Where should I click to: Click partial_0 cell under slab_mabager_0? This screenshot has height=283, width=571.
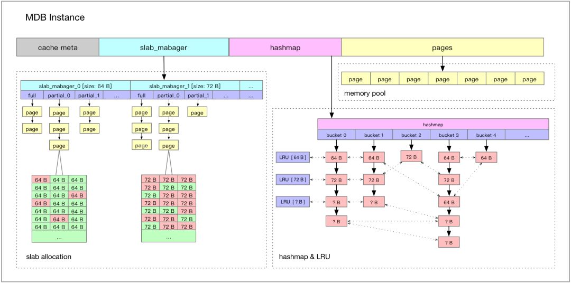pyautogui.click(x=59, y=95)
